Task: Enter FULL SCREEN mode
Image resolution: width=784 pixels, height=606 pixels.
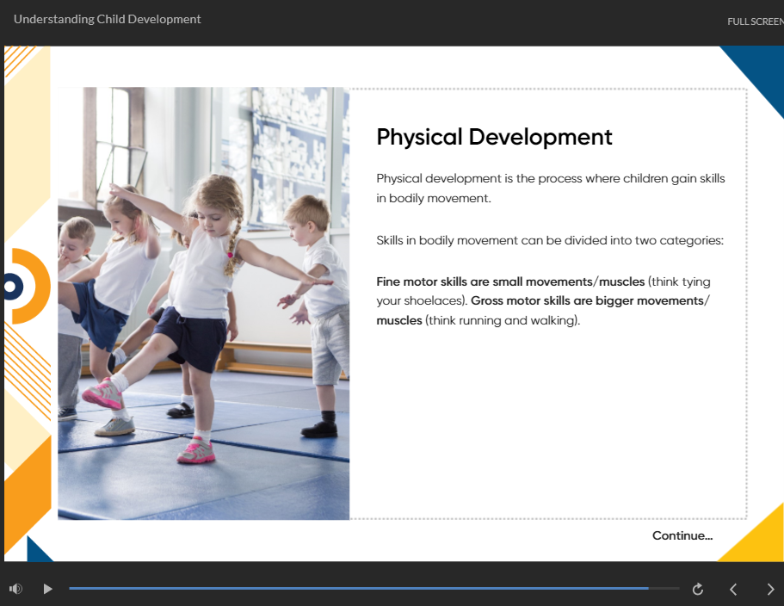Action: (755, 22)
